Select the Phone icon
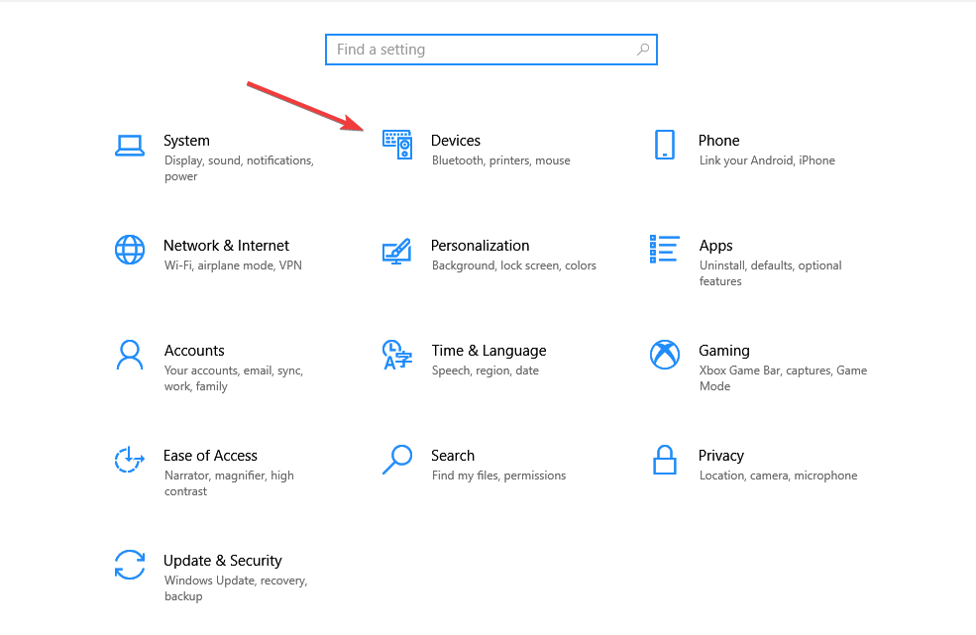This screenshot has height=635, width=976. (665, 145)
